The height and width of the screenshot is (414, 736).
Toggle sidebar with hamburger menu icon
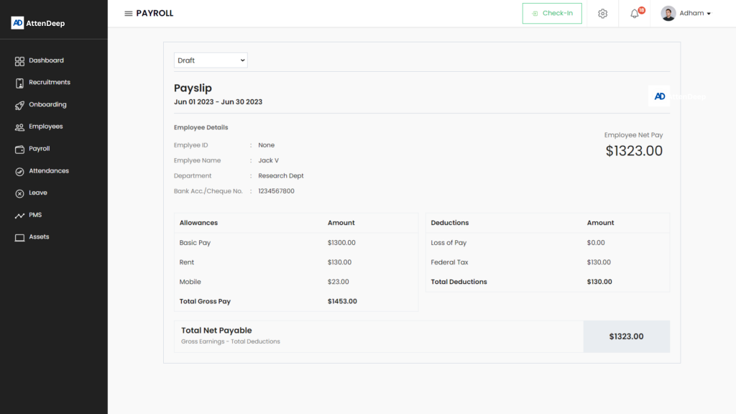[x=128, y=14]
